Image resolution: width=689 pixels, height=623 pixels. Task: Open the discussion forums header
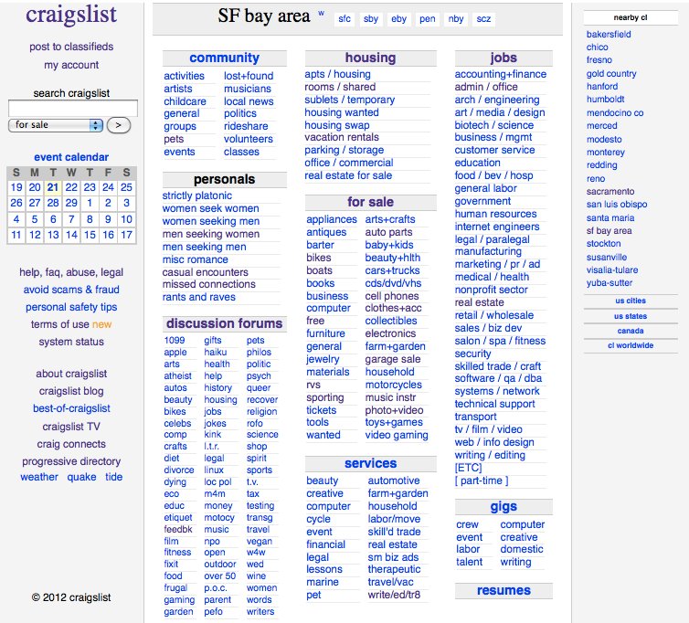pos(224,323)
